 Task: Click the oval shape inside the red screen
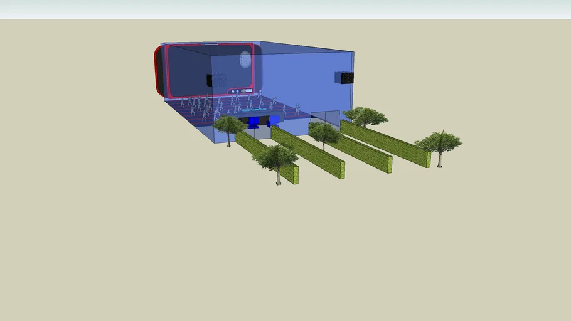[x=245, y=60]
